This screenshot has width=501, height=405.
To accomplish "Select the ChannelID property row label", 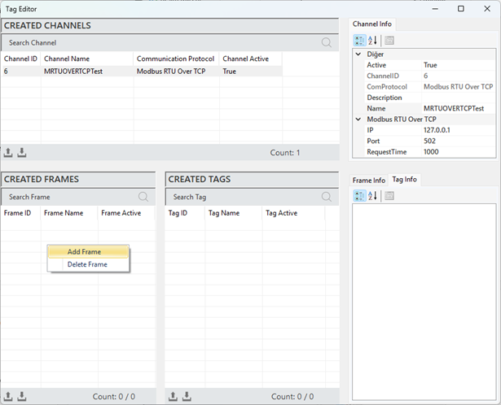I will coord(383,76).
